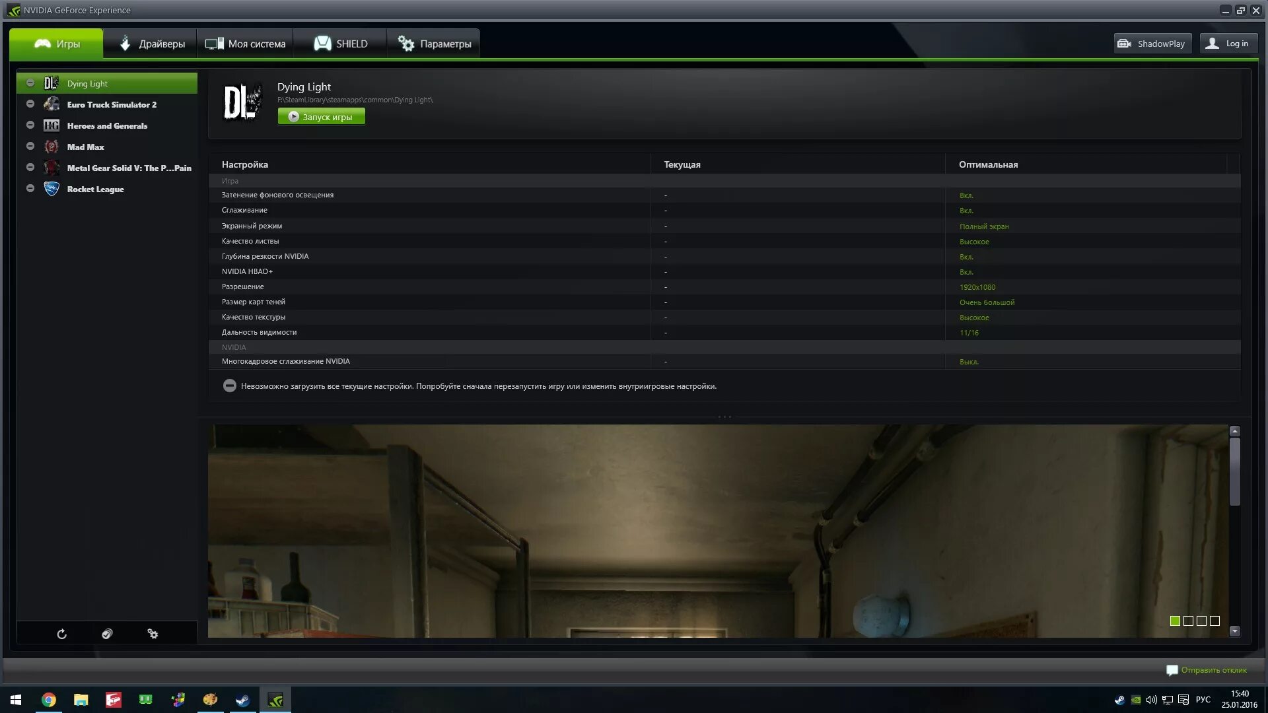Click the GeForce Experience taskbar icon
The height and width of the screenshot is (713, 1268).
[x=275, y=700]
